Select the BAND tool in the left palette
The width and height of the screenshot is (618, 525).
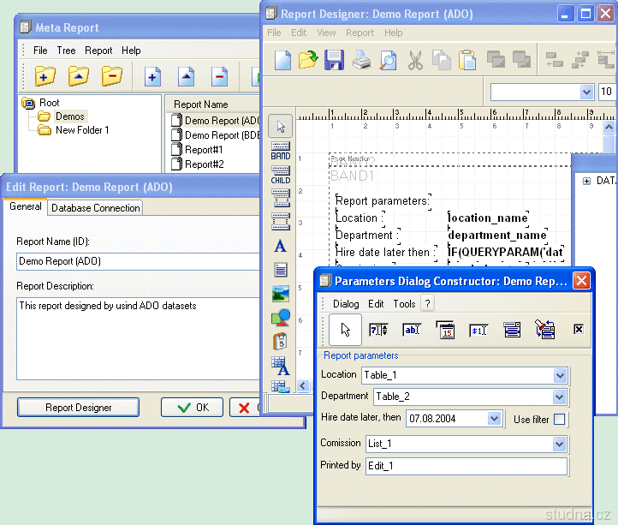click(281, 152)
